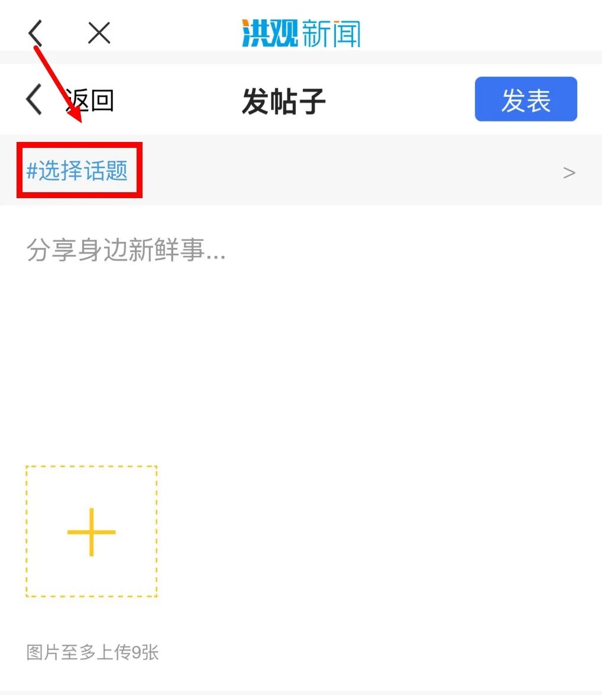The height and width of the screenshot is (695, 602).
Task: Tap the 洪观新闻 logo
Action: [301, 33]
